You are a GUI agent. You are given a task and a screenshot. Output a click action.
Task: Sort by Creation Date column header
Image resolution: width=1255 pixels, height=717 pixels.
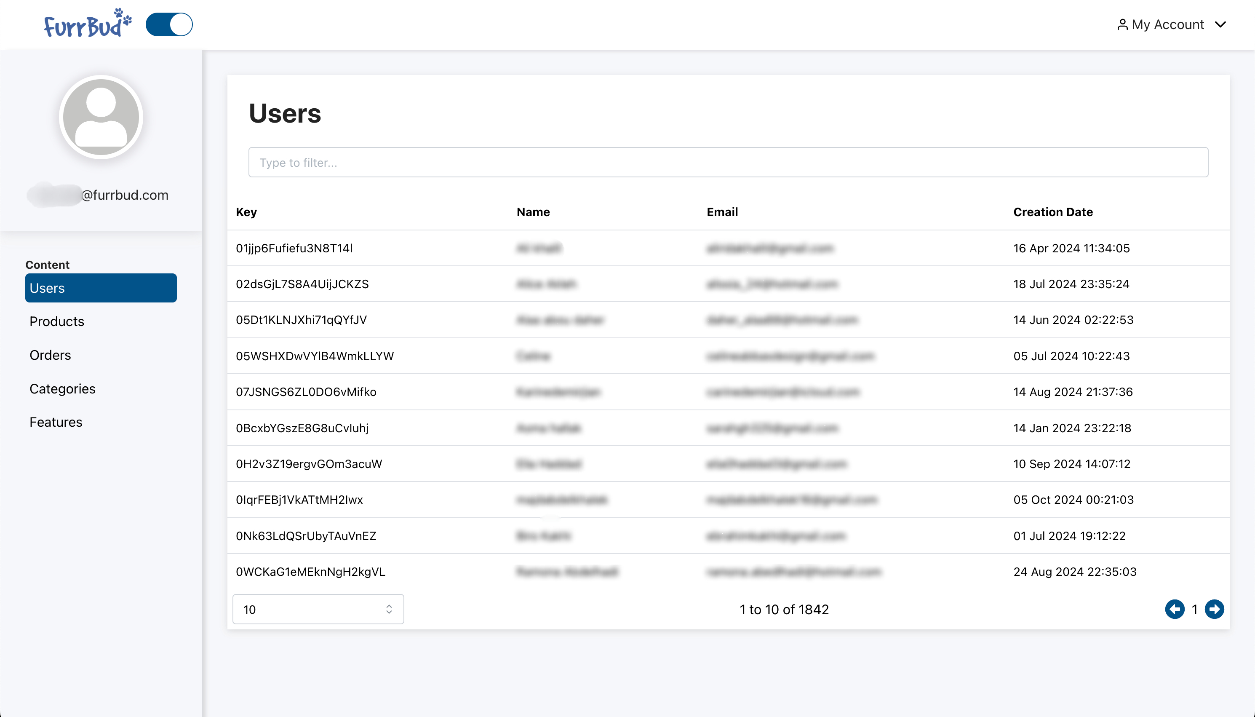click(x=1053, y=212)
